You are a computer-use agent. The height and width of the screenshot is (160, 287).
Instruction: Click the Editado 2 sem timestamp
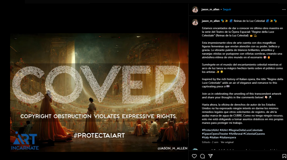tap(210, 142)
